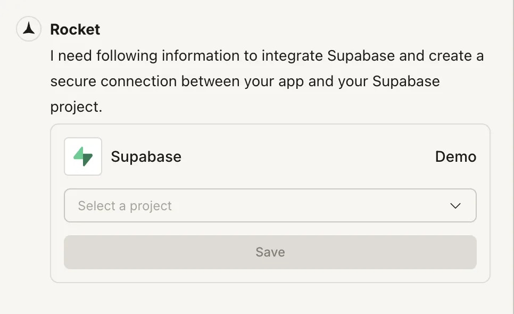Click the Save action area
The image size is (514, 314).
click(270, 252)
